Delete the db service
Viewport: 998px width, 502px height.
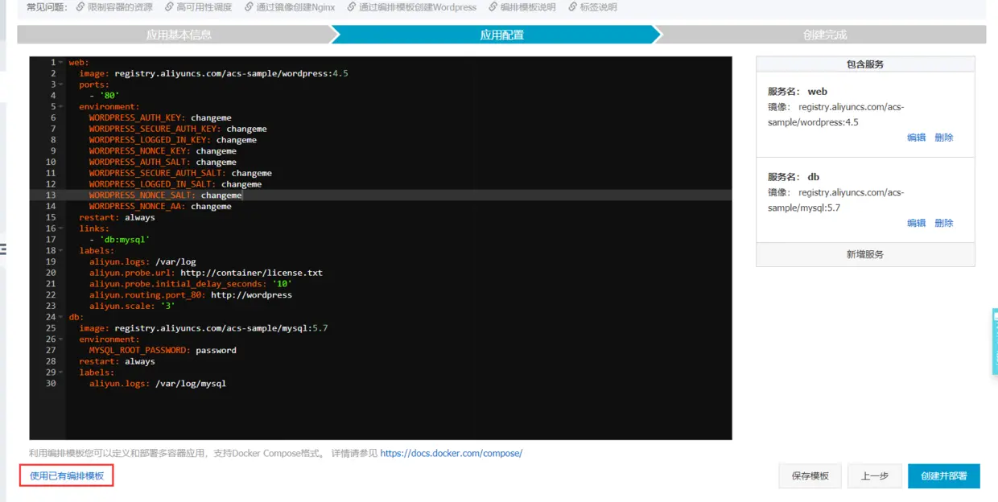pos(943,223)
